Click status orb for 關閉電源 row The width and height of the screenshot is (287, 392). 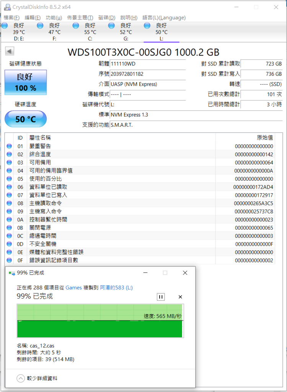click(x=9, y=228)
